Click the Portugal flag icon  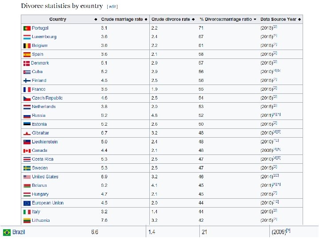pyautogui.click(x=27, y=28)
